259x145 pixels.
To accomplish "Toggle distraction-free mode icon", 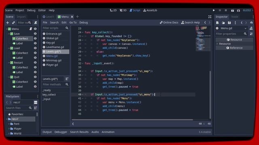I will click(x=210, y=17).
